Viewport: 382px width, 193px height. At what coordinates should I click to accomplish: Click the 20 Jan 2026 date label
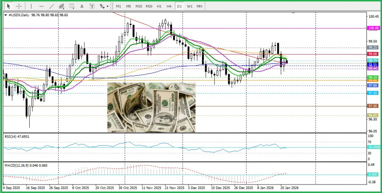click(289, 188)
